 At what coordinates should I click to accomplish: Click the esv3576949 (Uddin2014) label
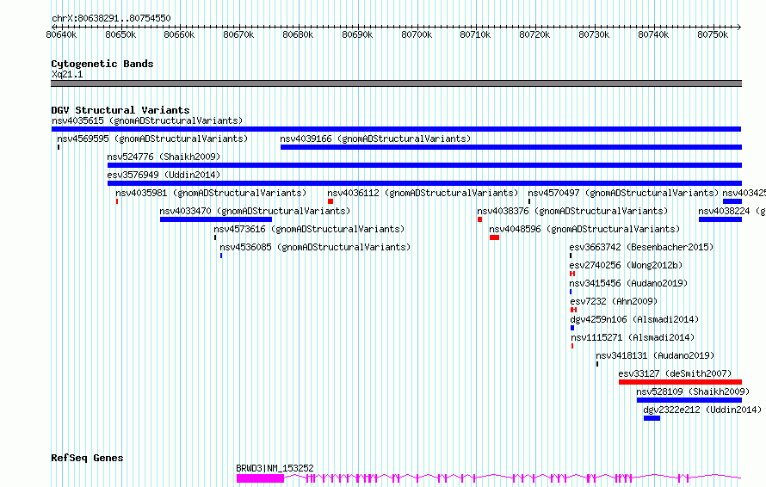164,175
